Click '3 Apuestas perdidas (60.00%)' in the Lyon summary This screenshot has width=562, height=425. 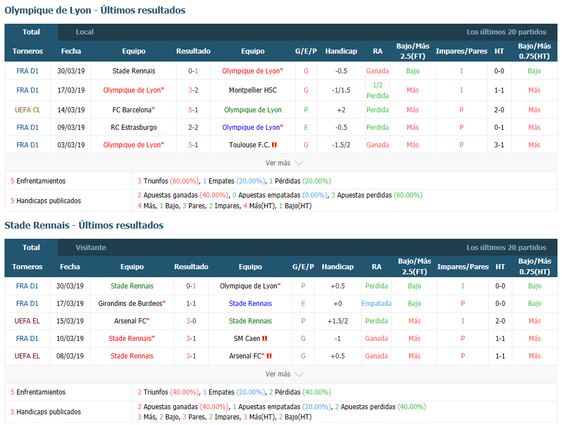377,195
